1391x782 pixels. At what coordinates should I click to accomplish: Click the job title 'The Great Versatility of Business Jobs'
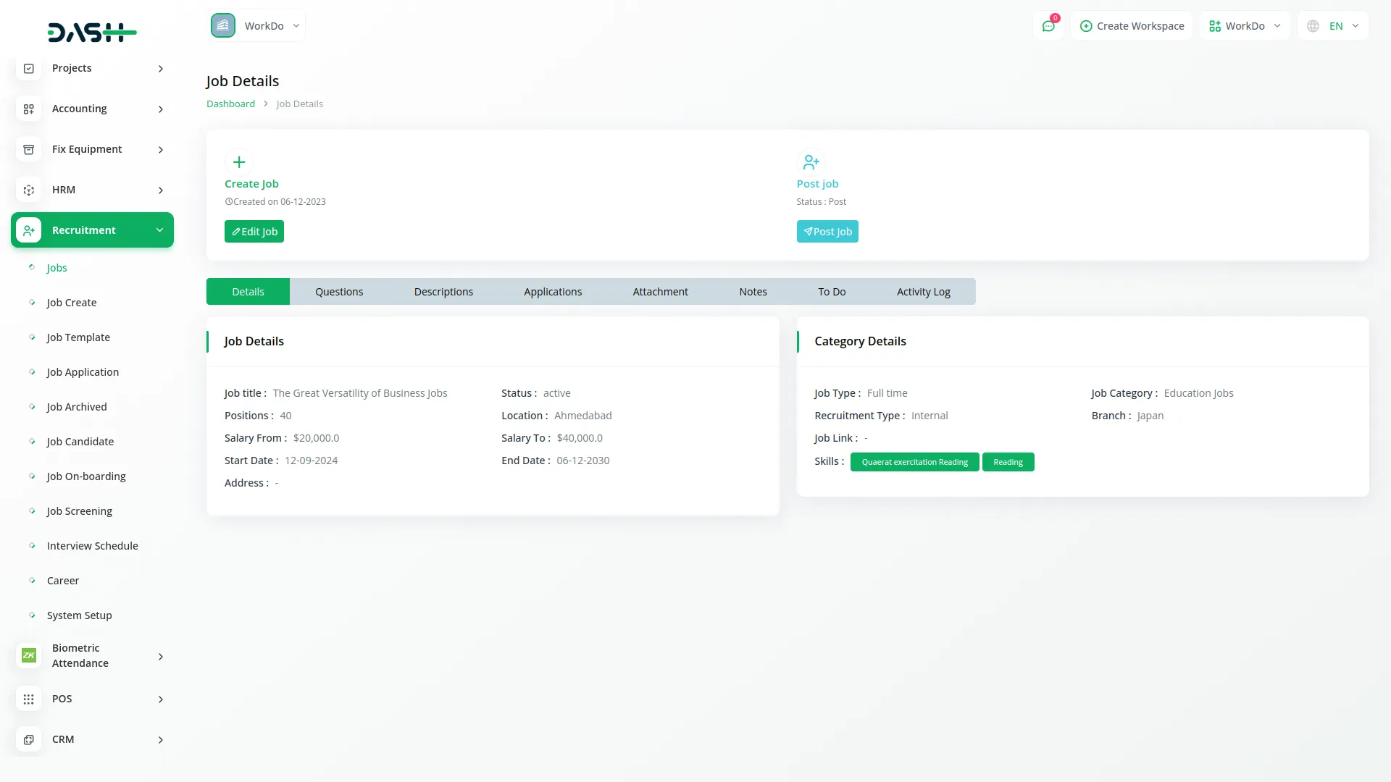click(360, 393)
